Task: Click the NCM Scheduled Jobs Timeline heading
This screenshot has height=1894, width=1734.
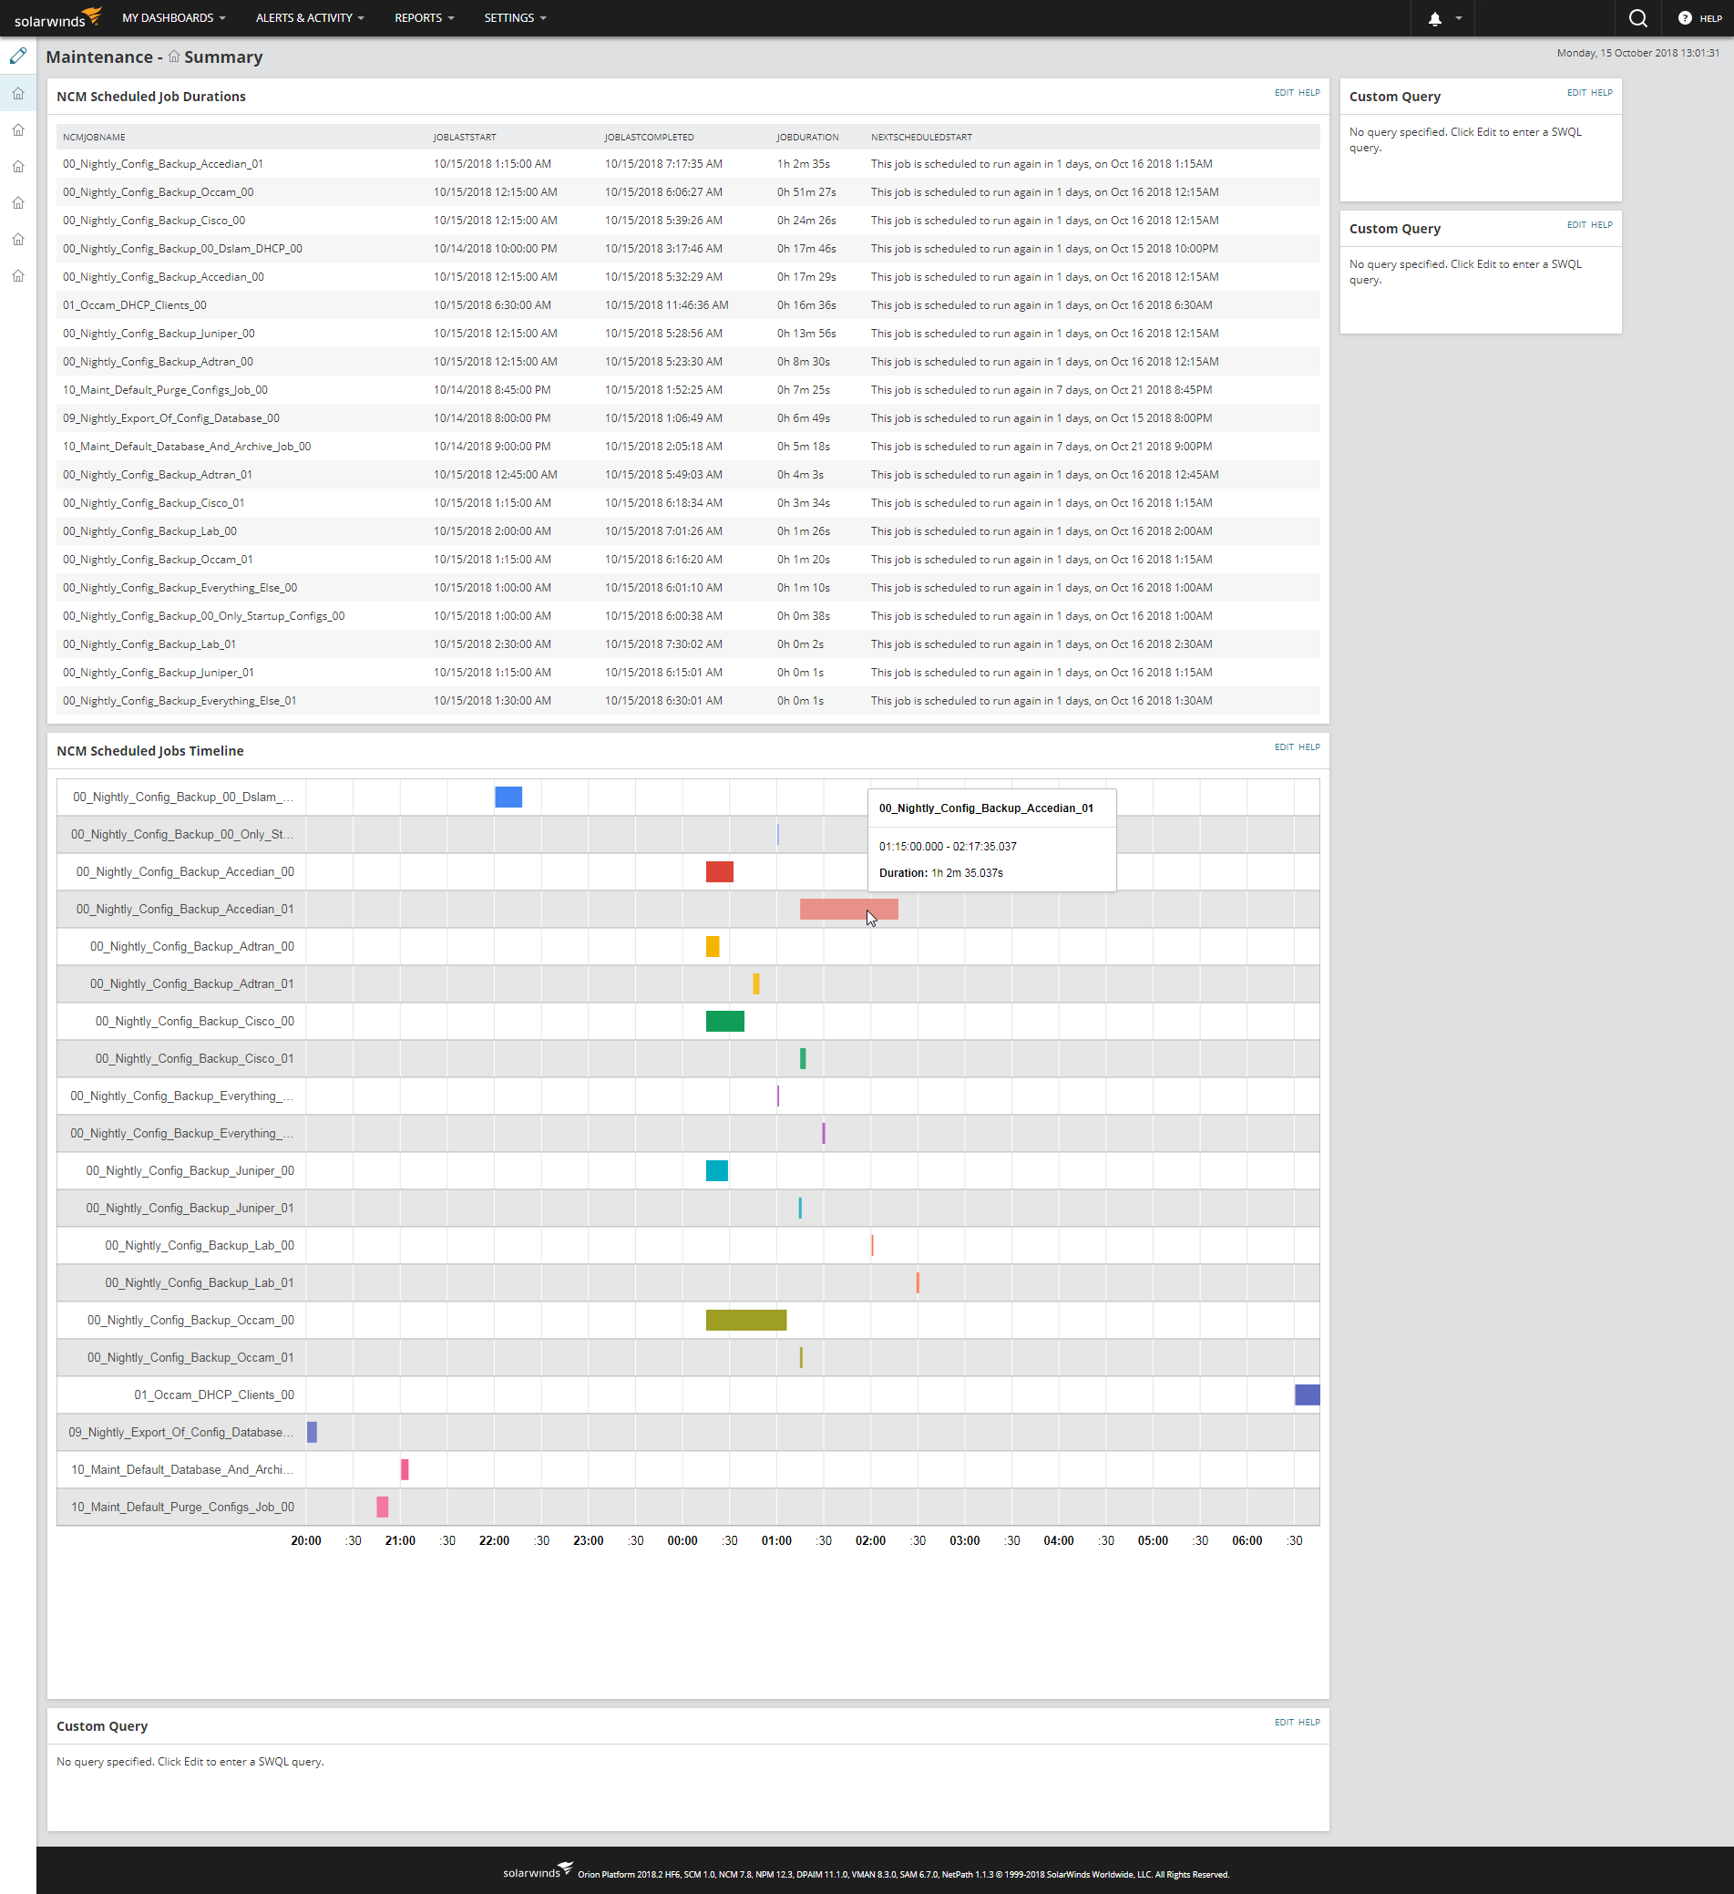Action: coord(150,751)
